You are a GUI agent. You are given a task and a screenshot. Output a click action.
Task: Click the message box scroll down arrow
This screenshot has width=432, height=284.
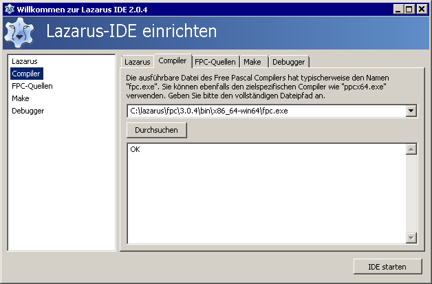[x=411, y=237]
